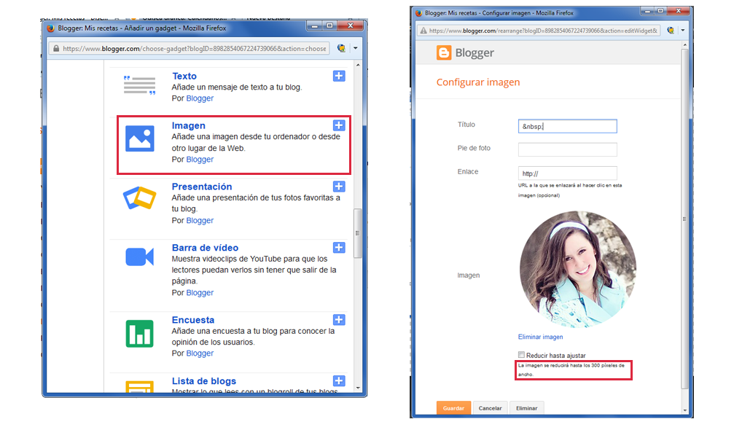Click Configurar imagen vertical scrollbar thumb
This screenshot has height=438, width=734.
[x=685, y=219]
